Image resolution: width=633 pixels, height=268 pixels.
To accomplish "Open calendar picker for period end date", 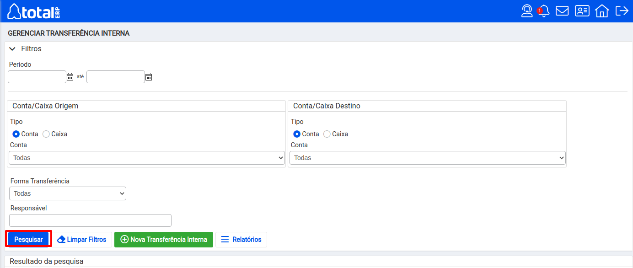I will point(149,77).
